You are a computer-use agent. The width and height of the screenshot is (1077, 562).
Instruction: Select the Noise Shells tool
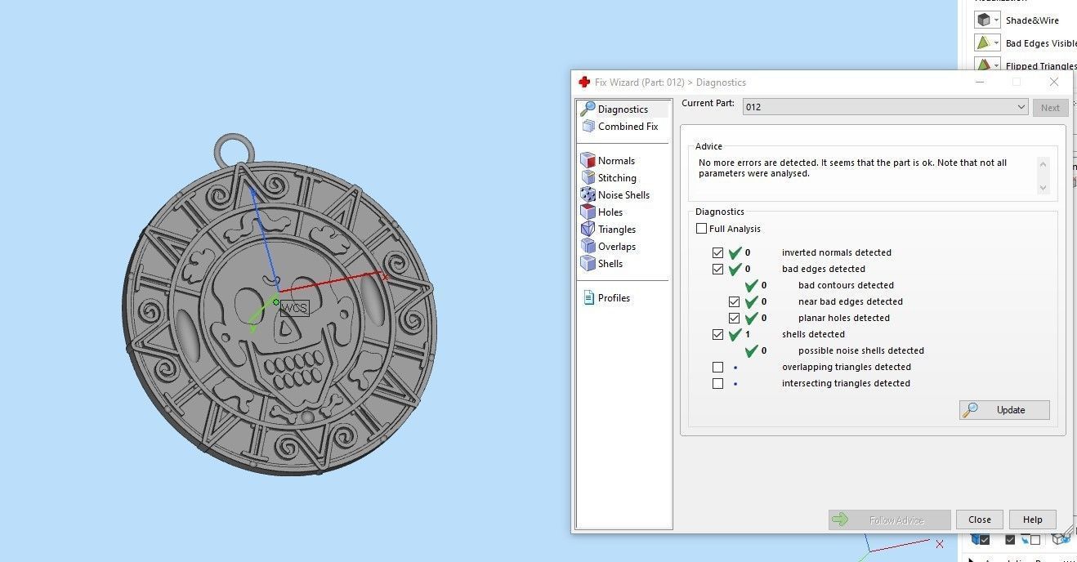coord(614,194)
